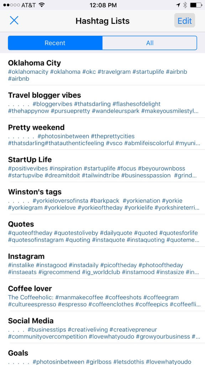The image size is (205, 365).
Task: Close Hashtag Lists with the X icon
Action: tap(14, 21)
